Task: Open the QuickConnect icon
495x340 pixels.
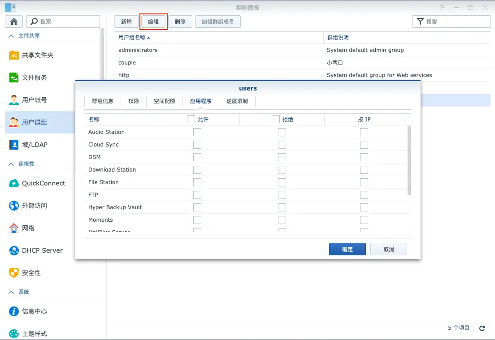Action: coord(13,183)
